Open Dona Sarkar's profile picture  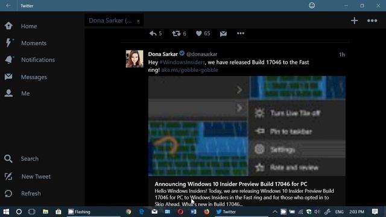[x=134, y=59]
